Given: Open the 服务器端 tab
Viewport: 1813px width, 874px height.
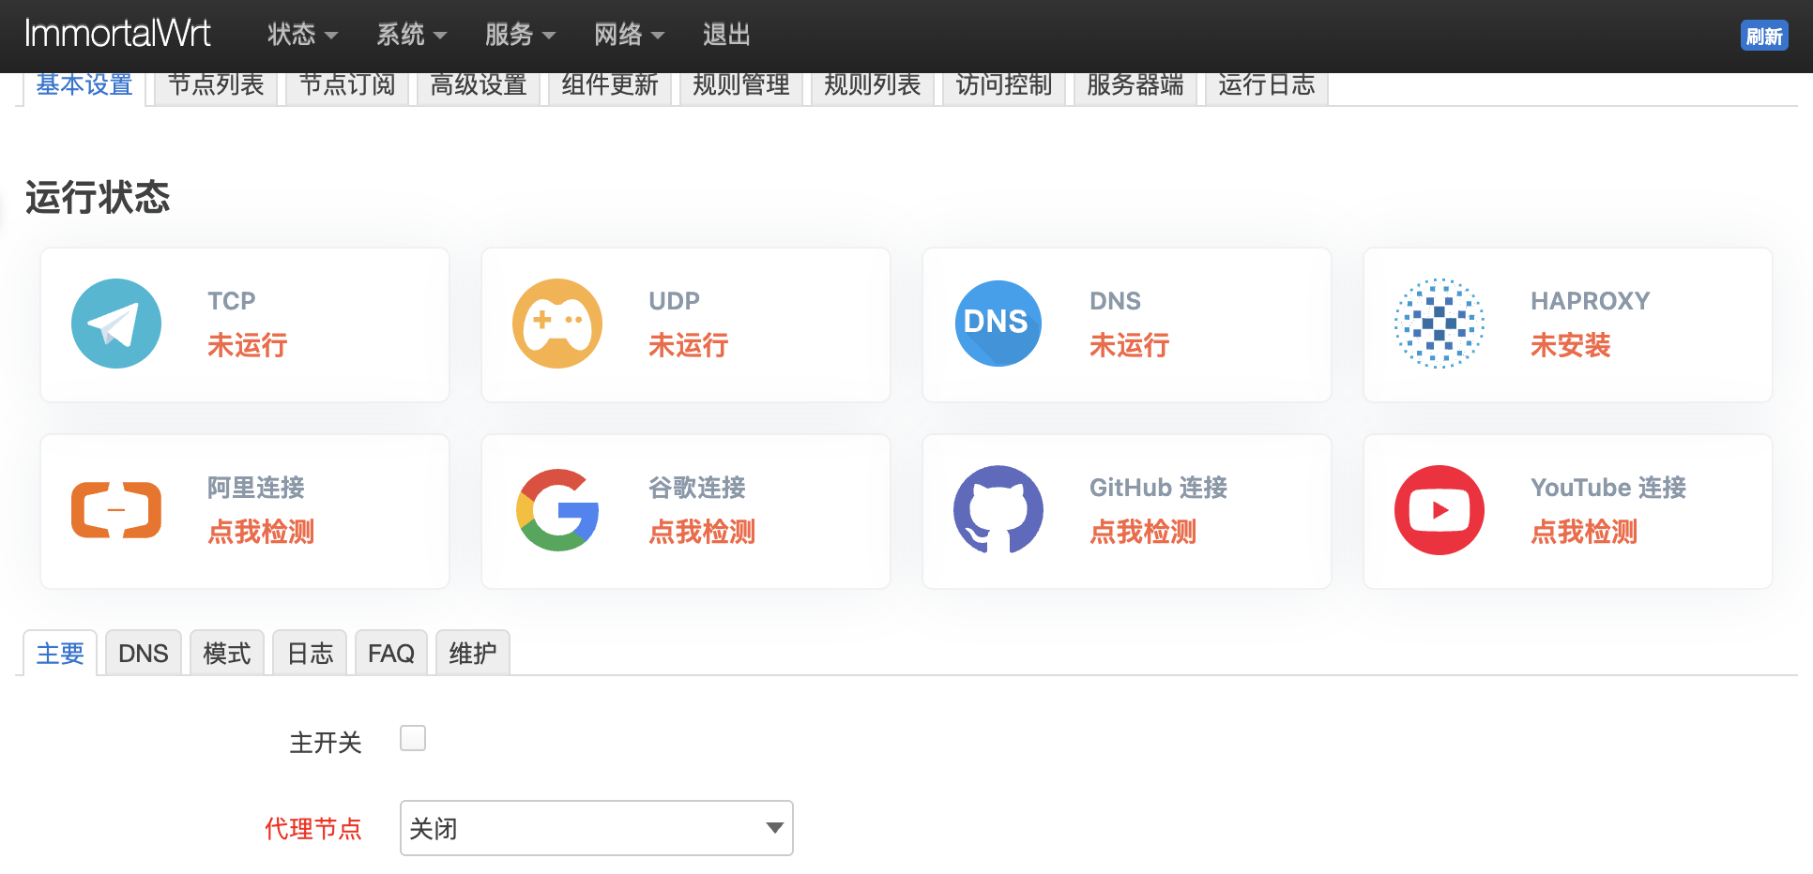Looking at the screenshot, I should [1135, 86].
